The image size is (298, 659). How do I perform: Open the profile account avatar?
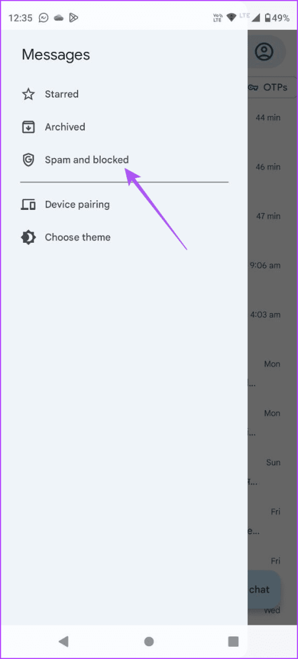[x=264, y=52]
